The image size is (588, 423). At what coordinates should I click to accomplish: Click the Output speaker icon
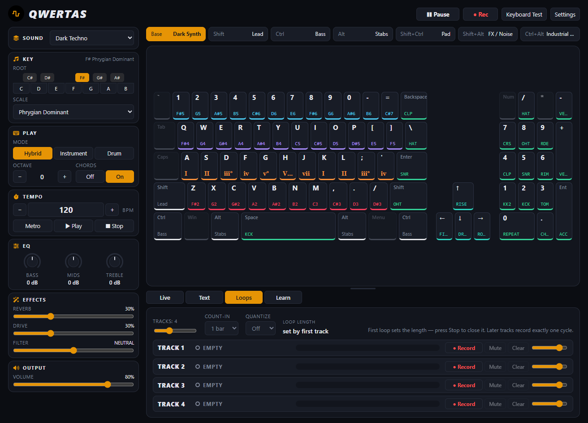16,368
